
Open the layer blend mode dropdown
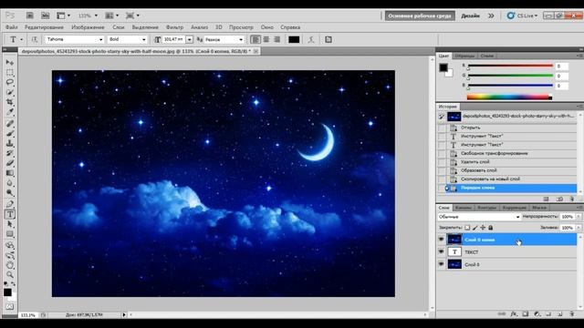tap(479, 217)
